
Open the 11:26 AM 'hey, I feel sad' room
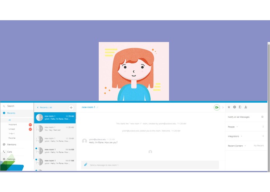[x=55, y=129]
